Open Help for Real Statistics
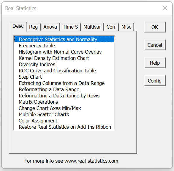The width and height of the screenshot is (174, 171). (x=155, y=63)
